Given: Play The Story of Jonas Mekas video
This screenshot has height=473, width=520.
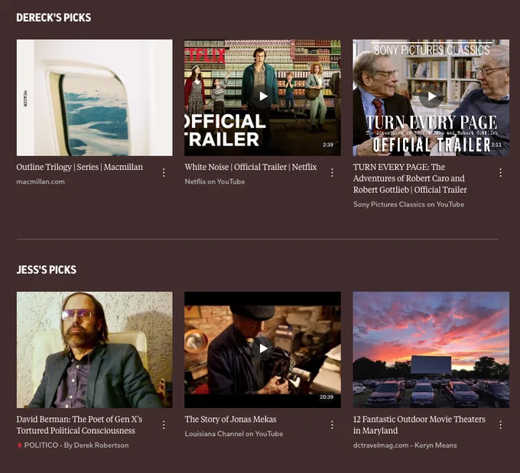Looking at the screenshot, I should coord(262,348).
